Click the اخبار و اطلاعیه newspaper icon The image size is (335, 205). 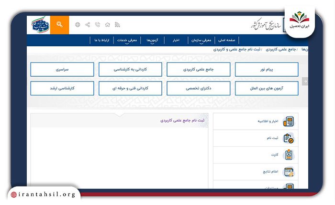(x=289, y=122)
